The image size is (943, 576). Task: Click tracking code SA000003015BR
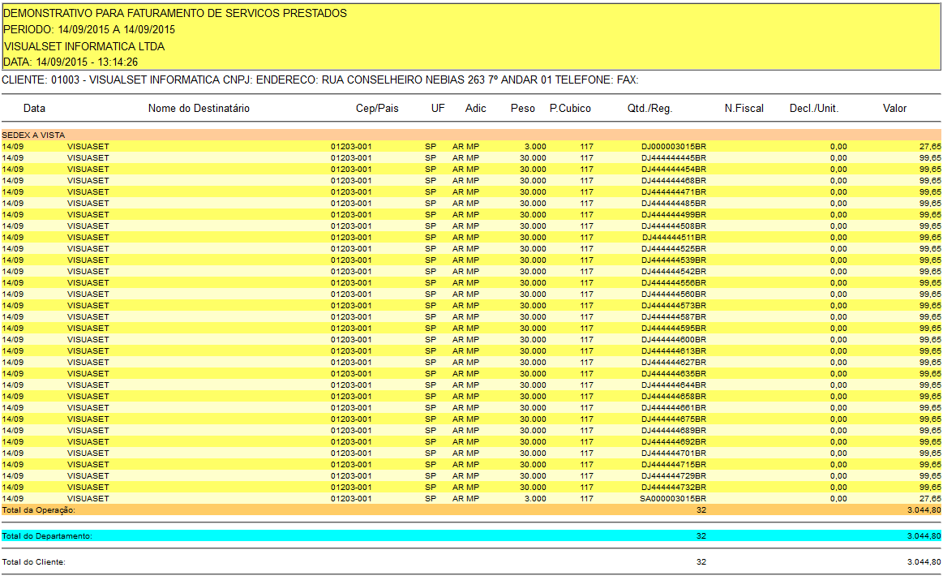tap(673, 498)
